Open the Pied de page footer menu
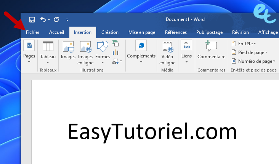This screenshot has height=164, width=279. click(x=249, y=53)
